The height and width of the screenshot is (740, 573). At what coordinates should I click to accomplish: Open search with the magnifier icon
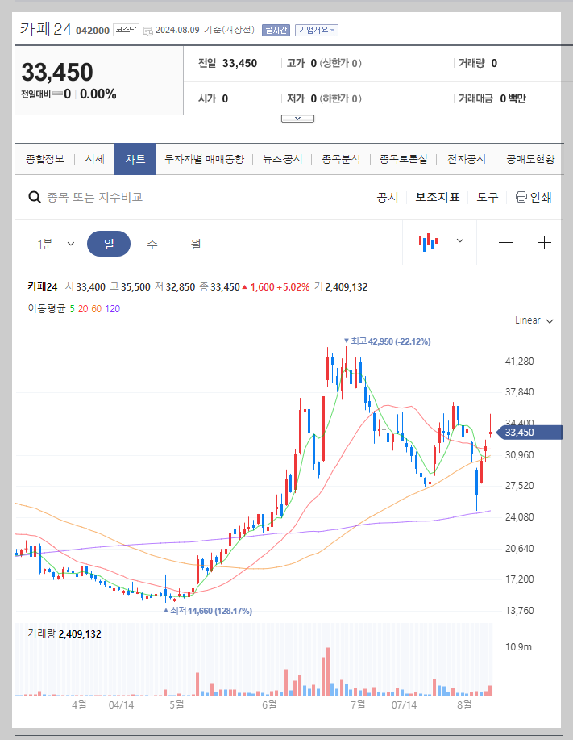[x=34, y=197]
